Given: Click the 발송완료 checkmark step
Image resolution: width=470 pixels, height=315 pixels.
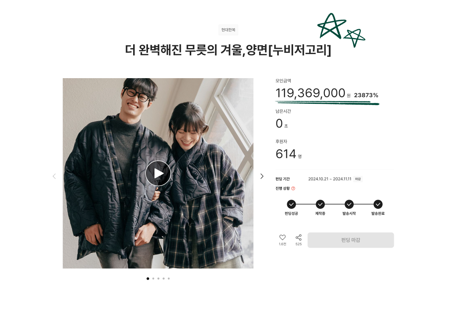Looking at the screenshot, I should pyautogui.click(x=378, y=204).
